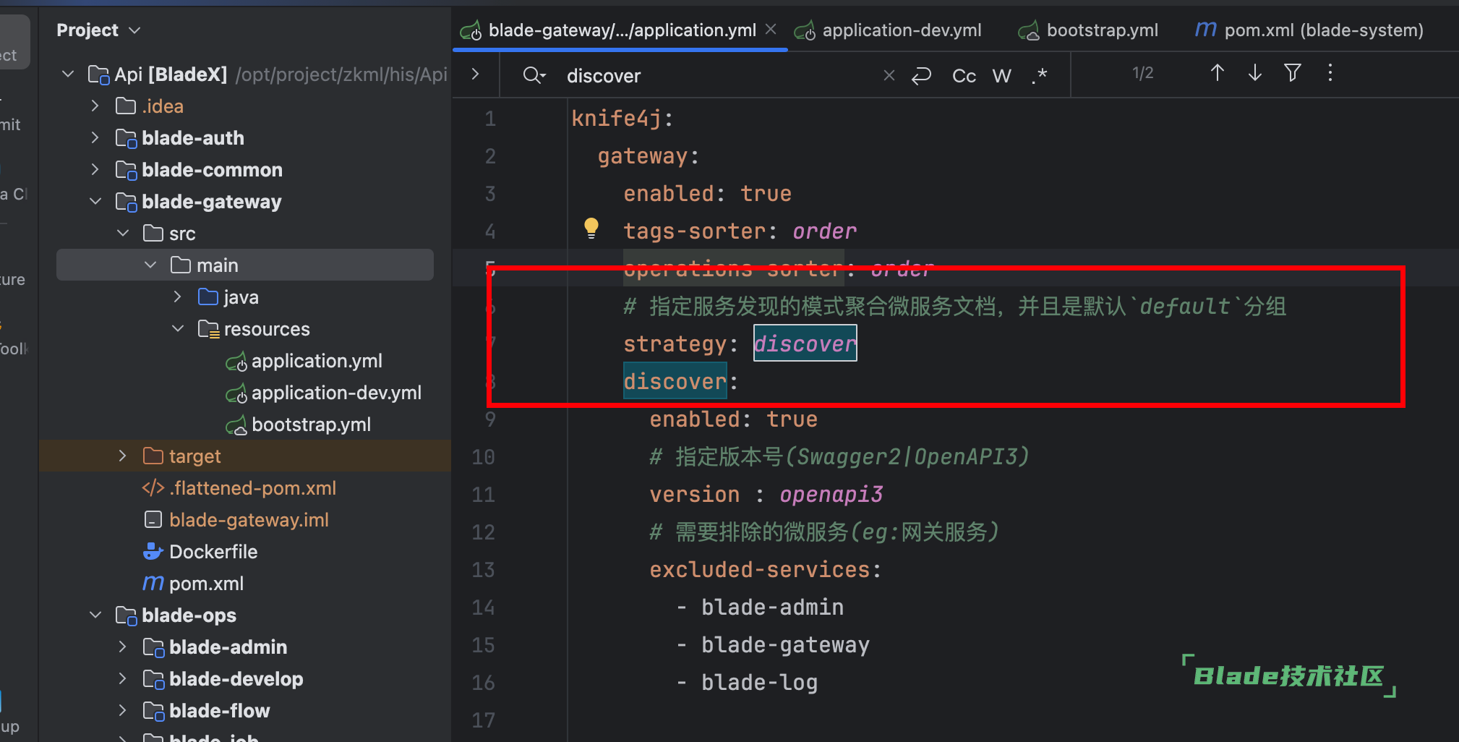This screenshot has width=1459, height=742.
Task: Switch to pom.xml (blade-system) tab
Action: [1323, 30]
